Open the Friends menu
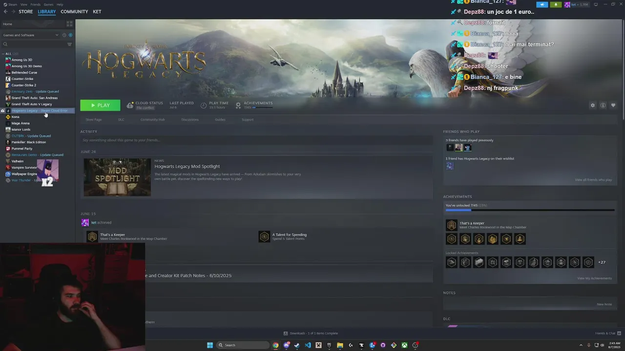This screenshot has height=351, width=625. (x=36, y=4)
